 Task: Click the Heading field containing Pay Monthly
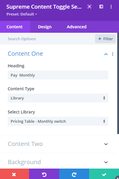point(58,75)
